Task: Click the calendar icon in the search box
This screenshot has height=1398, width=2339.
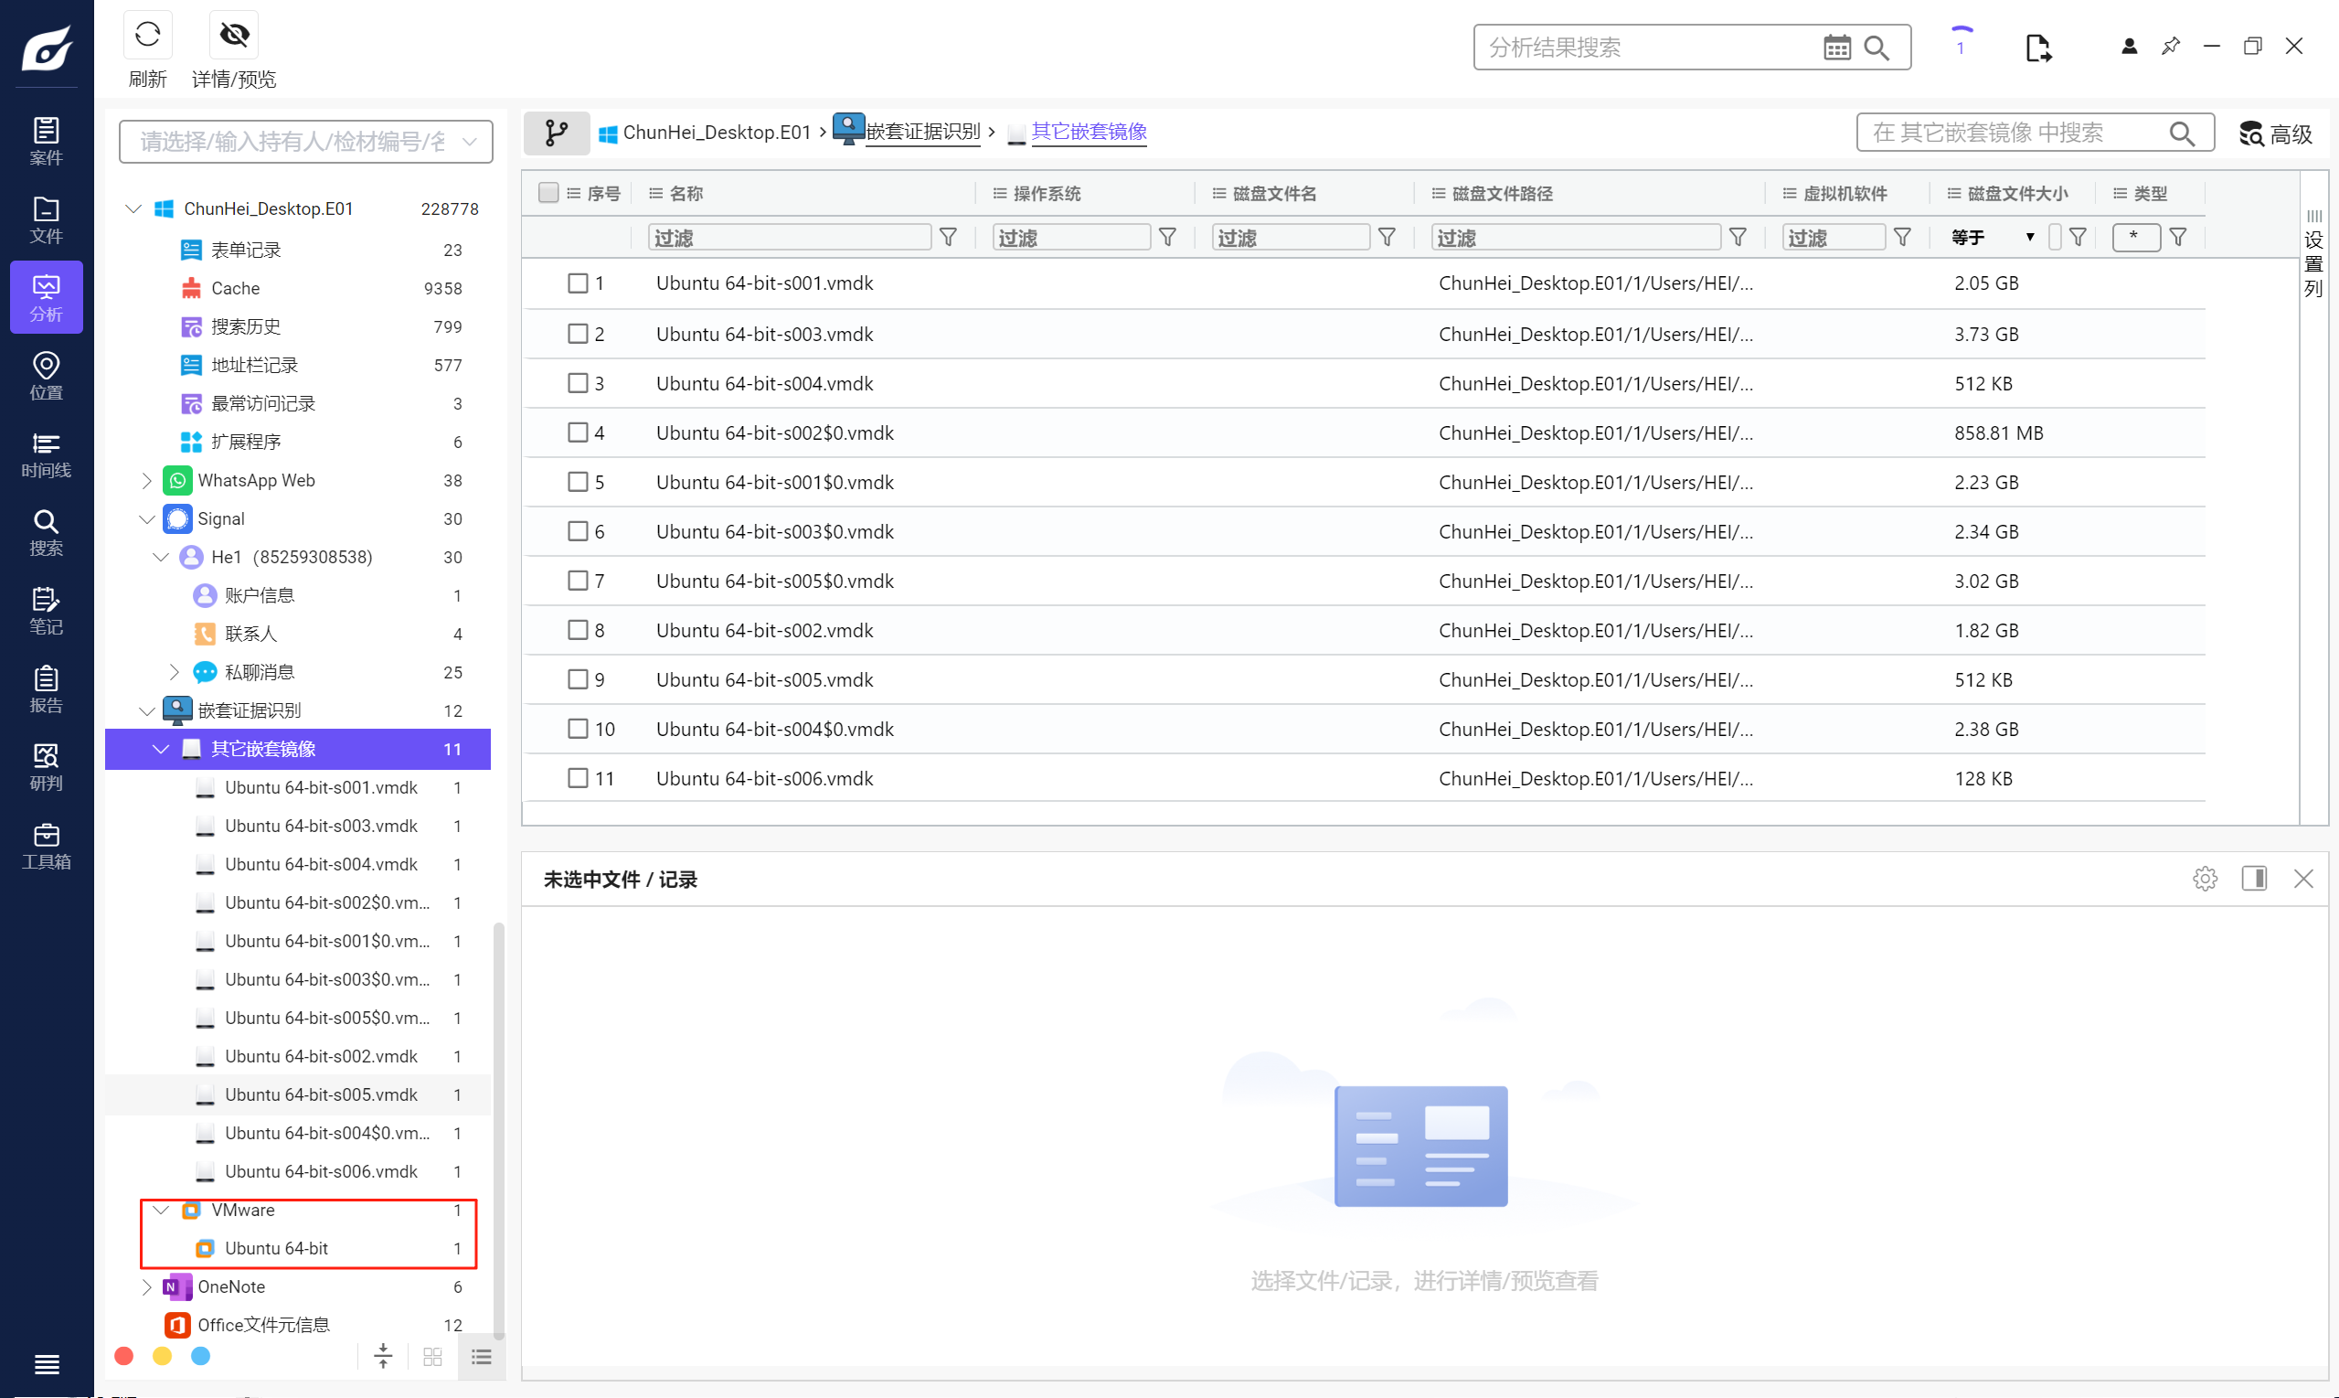Action: click(1836, 48)
